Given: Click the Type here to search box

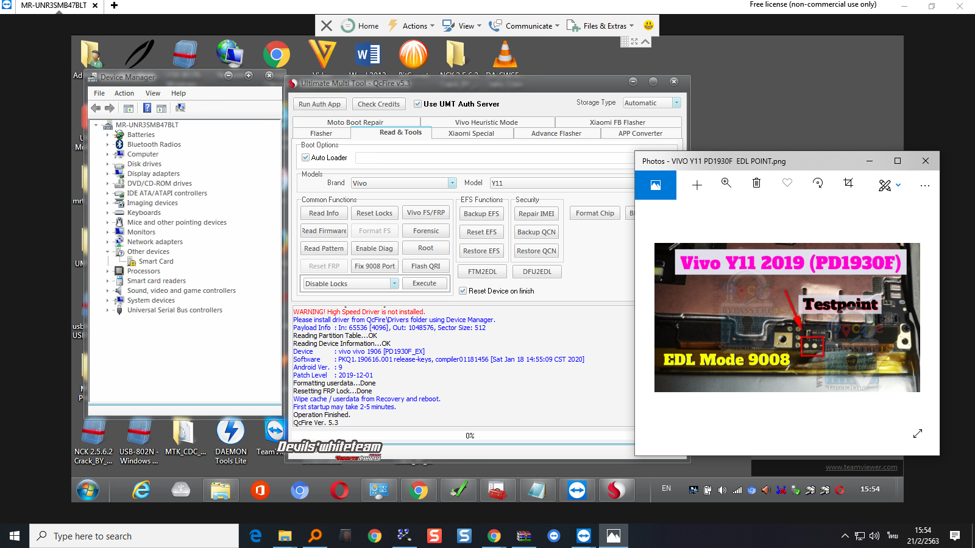Looking at the screenshot, I should [134, 536].
